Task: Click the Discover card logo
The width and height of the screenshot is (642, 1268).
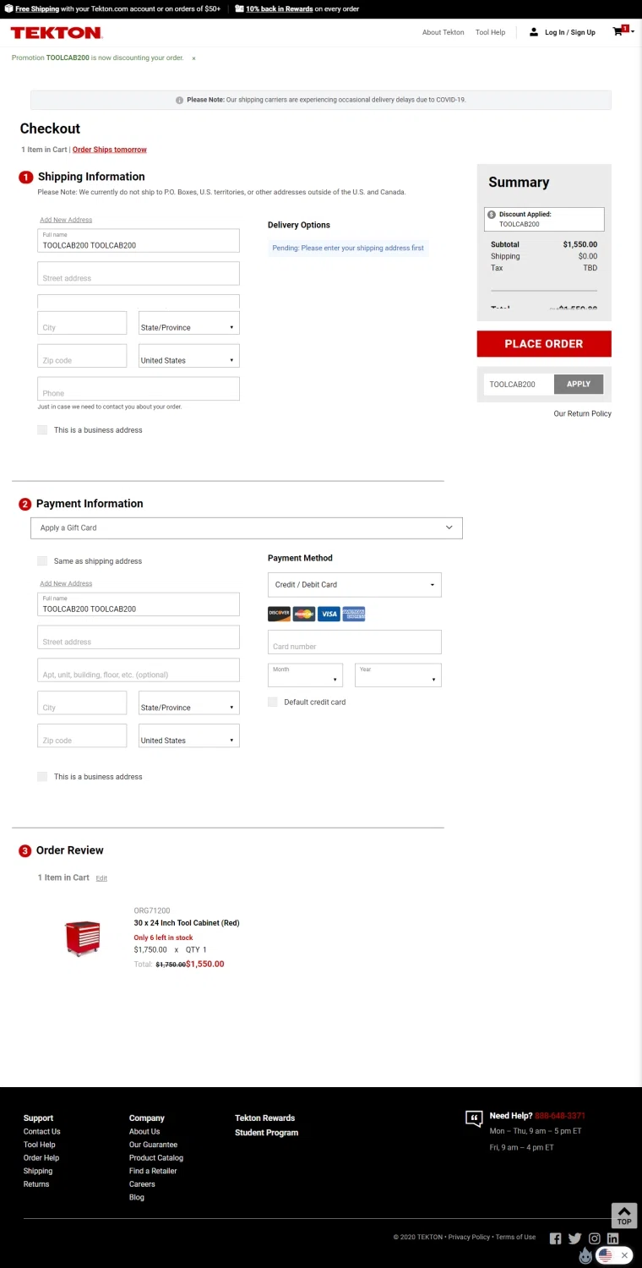Action: [279, 614]
